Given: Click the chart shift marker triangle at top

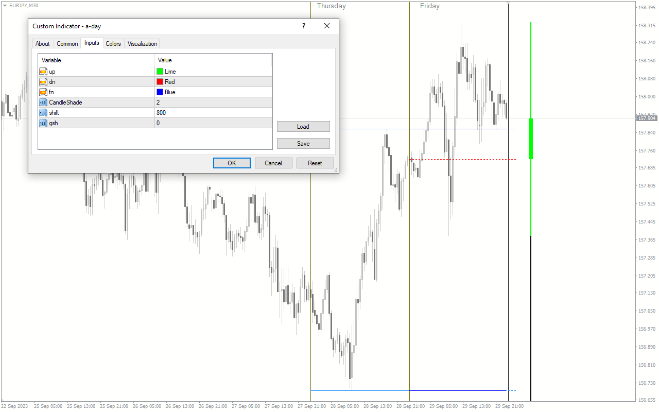Looking at the screenshot, I should 508,3.
